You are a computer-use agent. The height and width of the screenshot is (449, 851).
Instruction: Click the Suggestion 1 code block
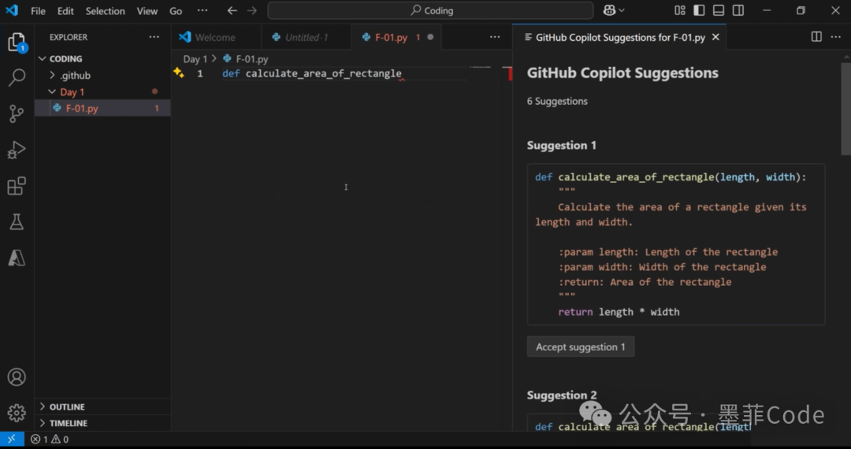coord(676,244)
